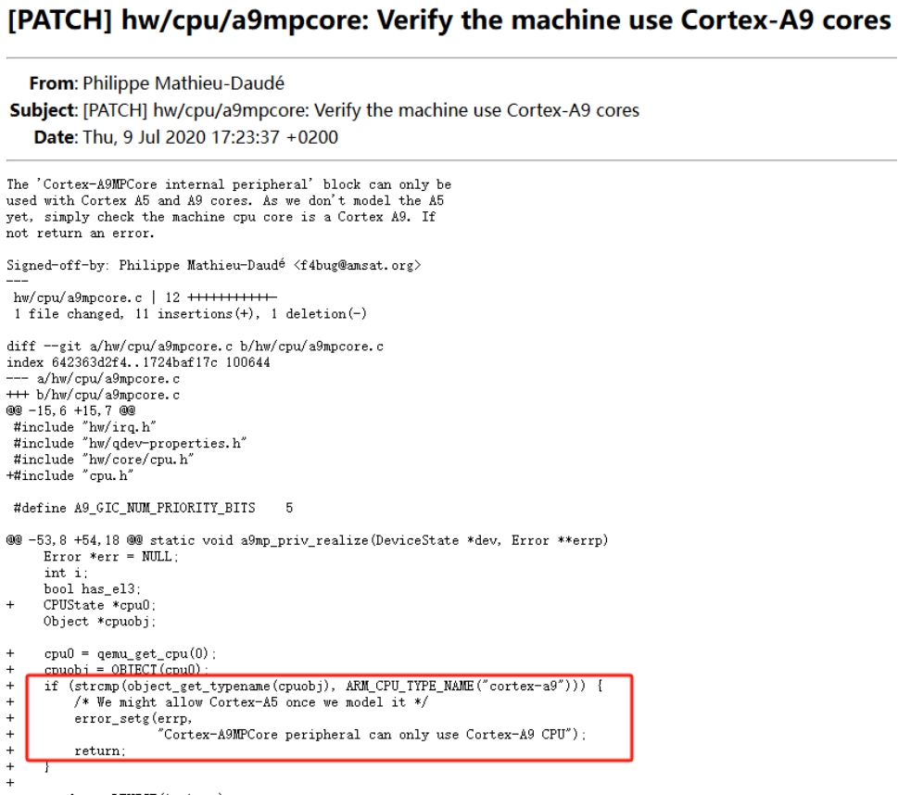Click the 'diff --git' command line
This screenshot has height=795, width=898.
[194, 346]
